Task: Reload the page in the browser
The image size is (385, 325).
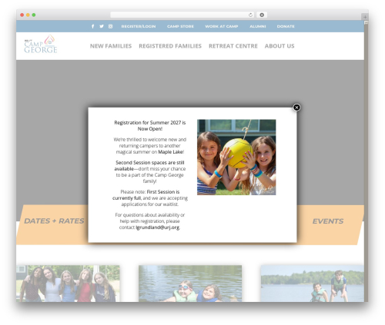Action: (250, 15)
